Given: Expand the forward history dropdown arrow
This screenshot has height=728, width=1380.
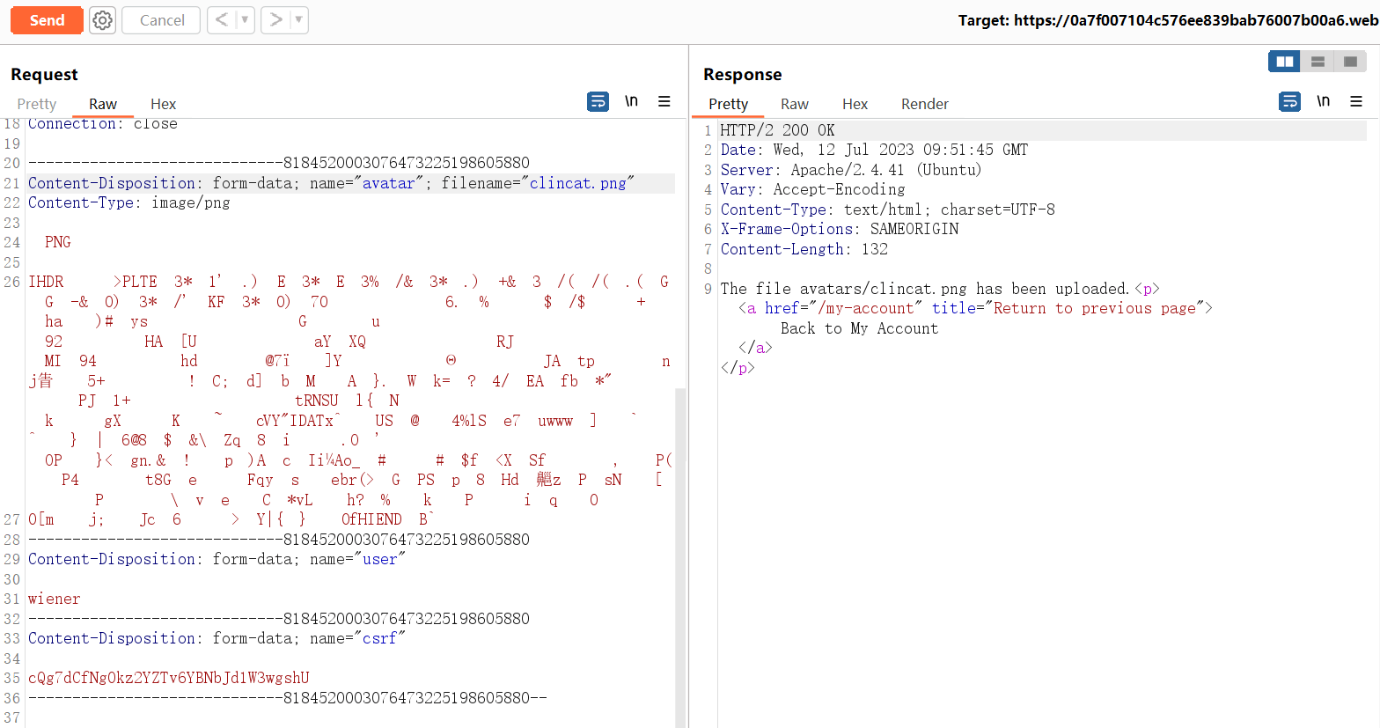Looking at the screenshot, I should click(298, 20).
